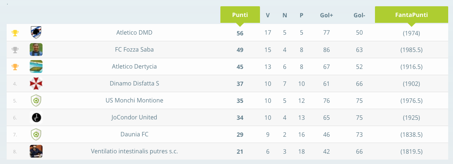This screenshot has height=164, width=453.
Task: Click the V wins column header
Action: 268,15
